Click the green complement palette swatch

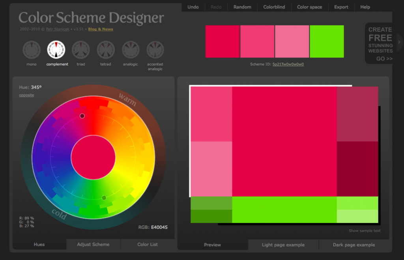click(x=327, y=41)
